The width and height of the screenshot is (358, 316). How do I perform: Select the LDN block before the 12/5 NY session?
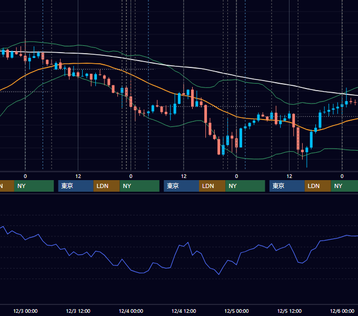[x=212, y=186]
